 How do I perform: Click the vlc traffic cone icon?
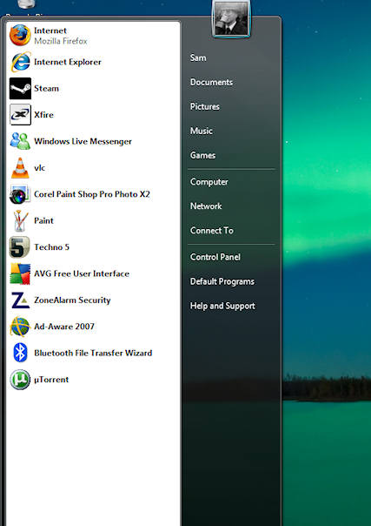click(x=20, y=168)
